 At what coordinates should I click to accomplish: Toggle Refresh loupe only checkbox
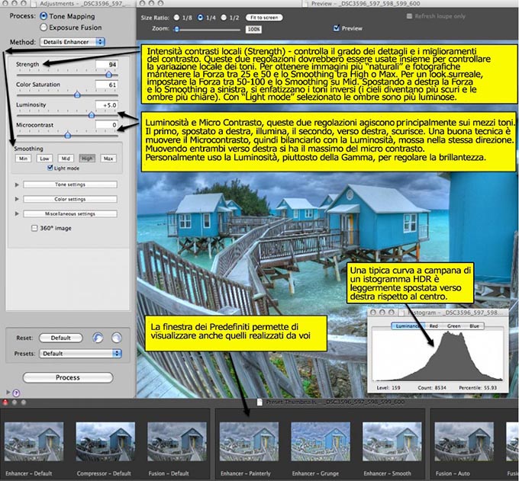(409, 16)
